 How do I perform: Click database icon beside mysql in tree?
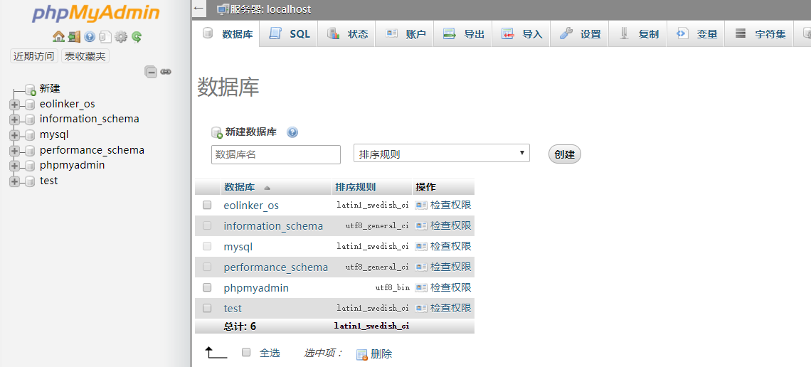(x=31, y=135)
